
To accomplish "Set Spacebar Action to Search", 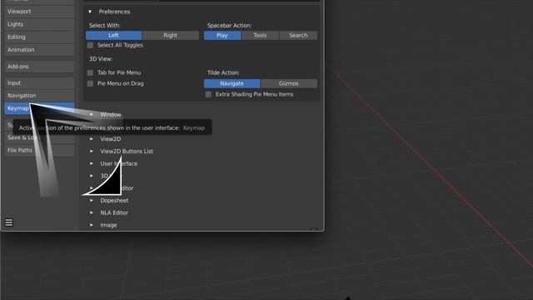I will [298, 35].
